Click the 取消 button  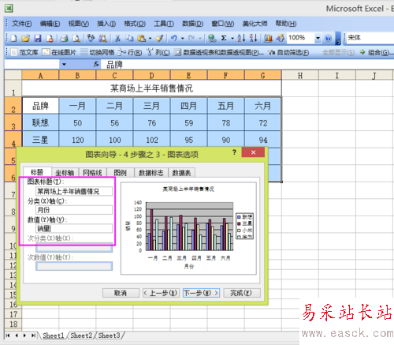pyautogui.click(x=121, y=293)
